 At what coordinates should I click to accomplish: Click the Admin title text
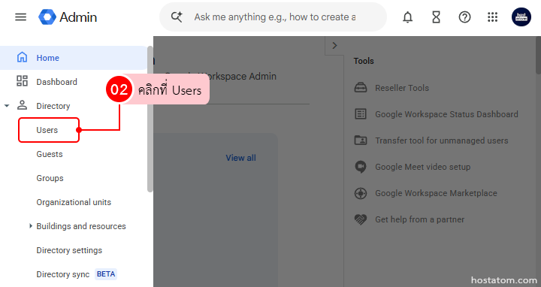78,17
